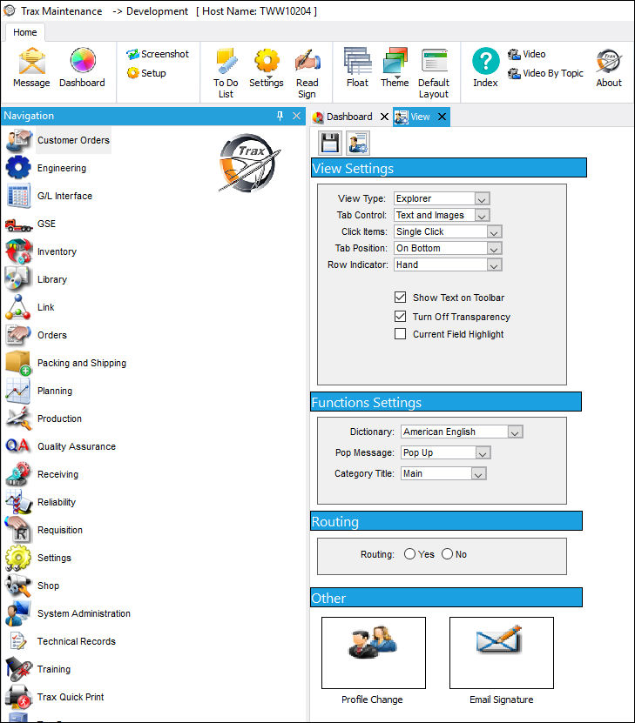Open Training in Navigation
Screen dimensions: 635x723
pos(38,669)
